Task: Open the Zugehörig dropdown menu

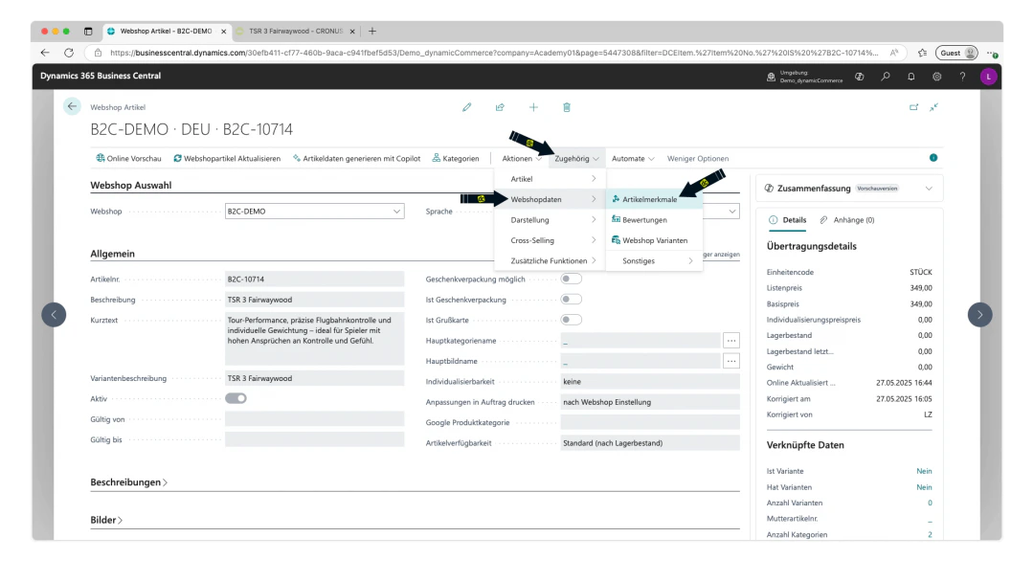Action: click(576, 158)
